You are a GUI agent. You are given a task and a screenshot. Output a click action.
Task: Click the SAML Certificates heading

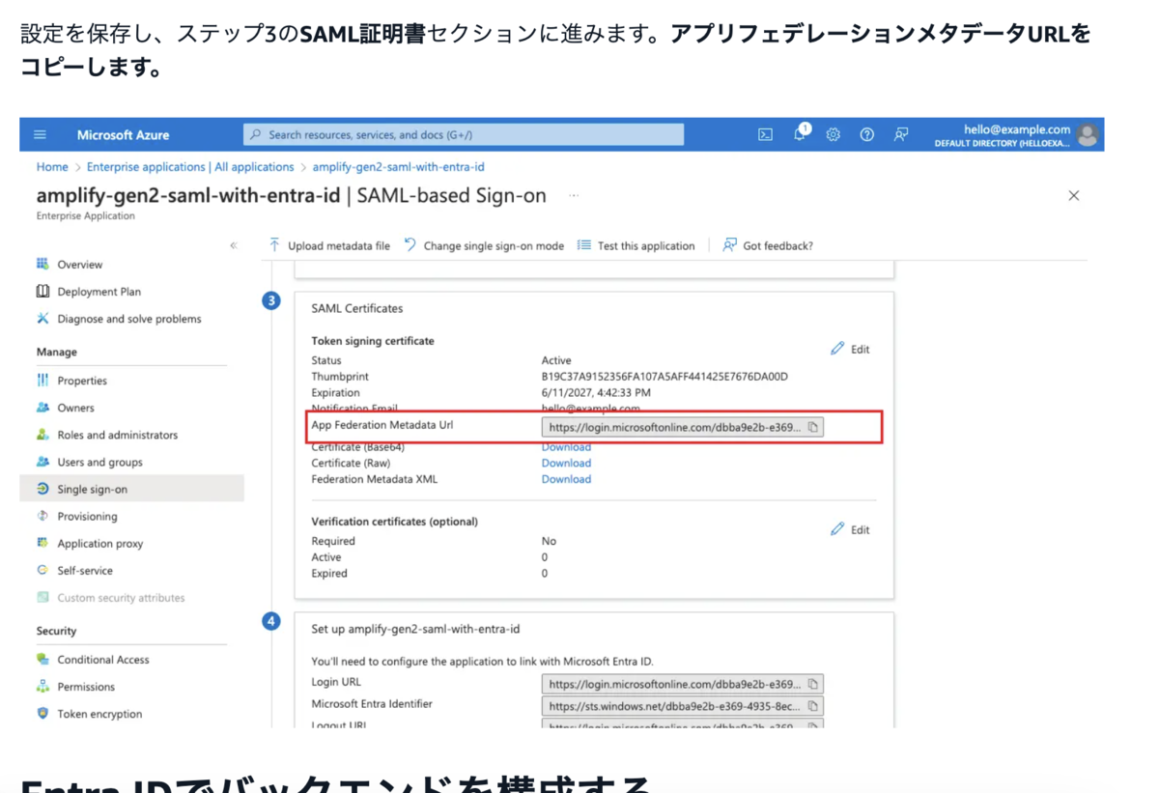click(x=357, y=308)
